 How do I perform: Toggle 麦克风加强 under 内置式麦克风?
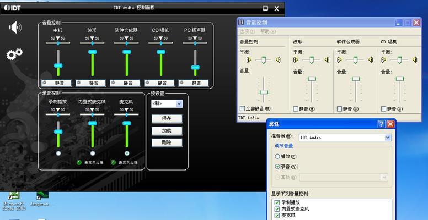[x=79, y=163]
